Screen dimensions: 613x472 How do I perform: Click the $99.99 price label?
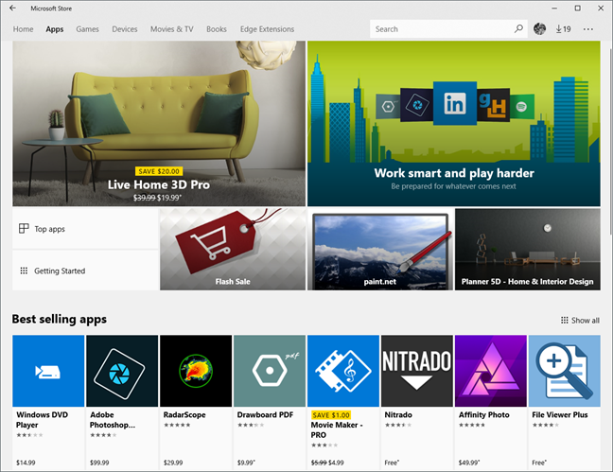99,463
